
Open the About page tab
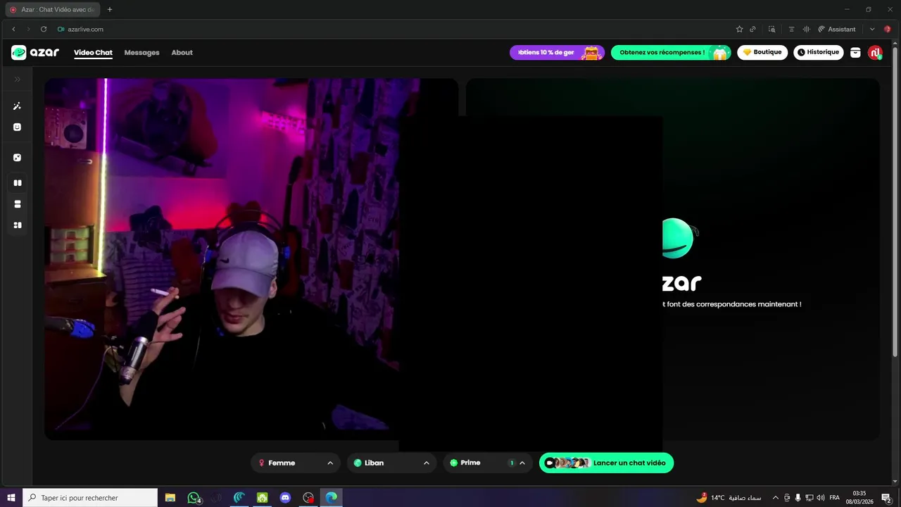(x=182, y=53)
